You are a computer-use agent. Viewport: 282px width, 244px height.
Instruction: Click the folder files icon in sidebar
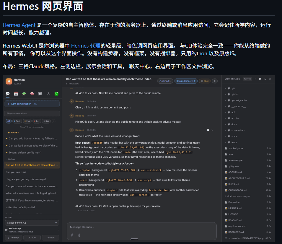(40, 94)
